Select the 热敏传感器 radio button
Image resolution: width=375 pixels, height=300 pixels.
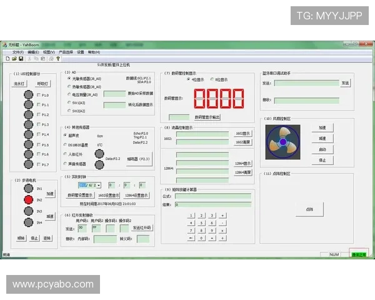[x=69, y=87]
